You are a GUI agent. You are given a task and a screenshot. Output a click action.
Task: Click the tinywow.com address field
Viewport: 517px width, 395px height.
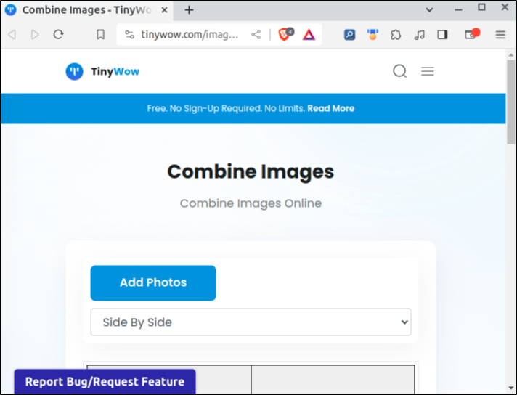coord(190,35)
